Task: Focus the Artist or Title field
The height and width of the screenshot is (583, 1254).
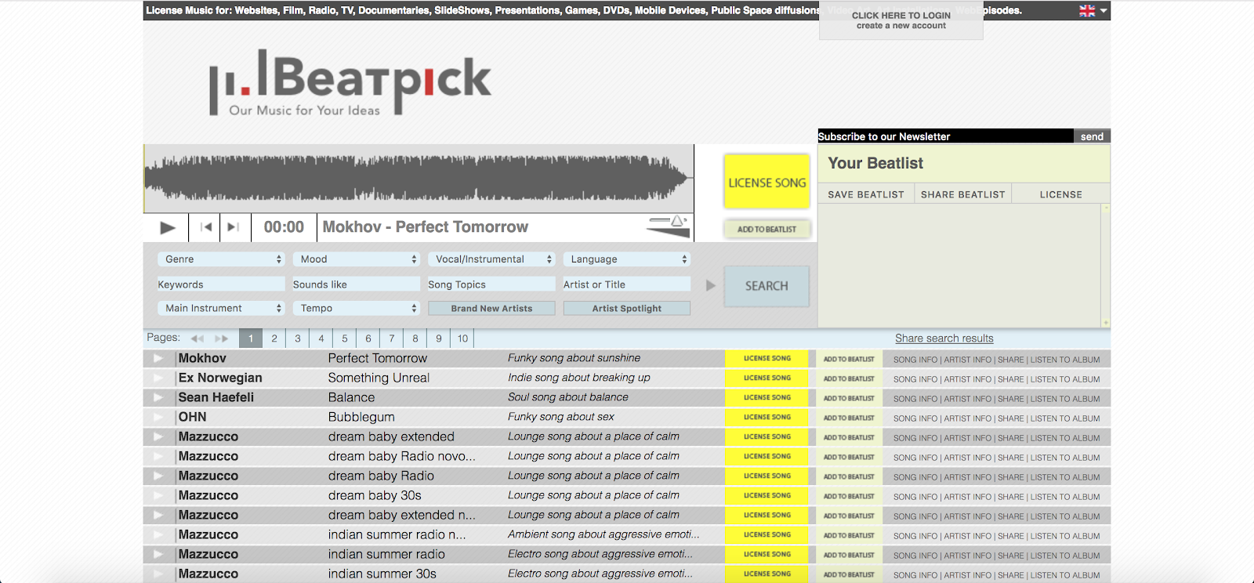Action: click(x=627, y=284)
